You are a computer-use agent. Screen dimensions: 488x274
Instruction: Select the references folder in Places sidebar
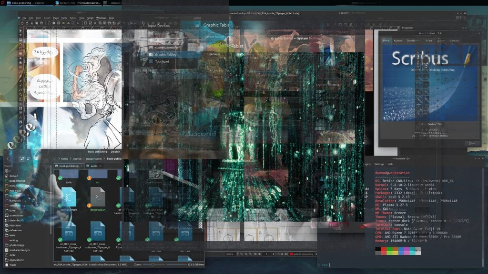[x=16, y=230]
